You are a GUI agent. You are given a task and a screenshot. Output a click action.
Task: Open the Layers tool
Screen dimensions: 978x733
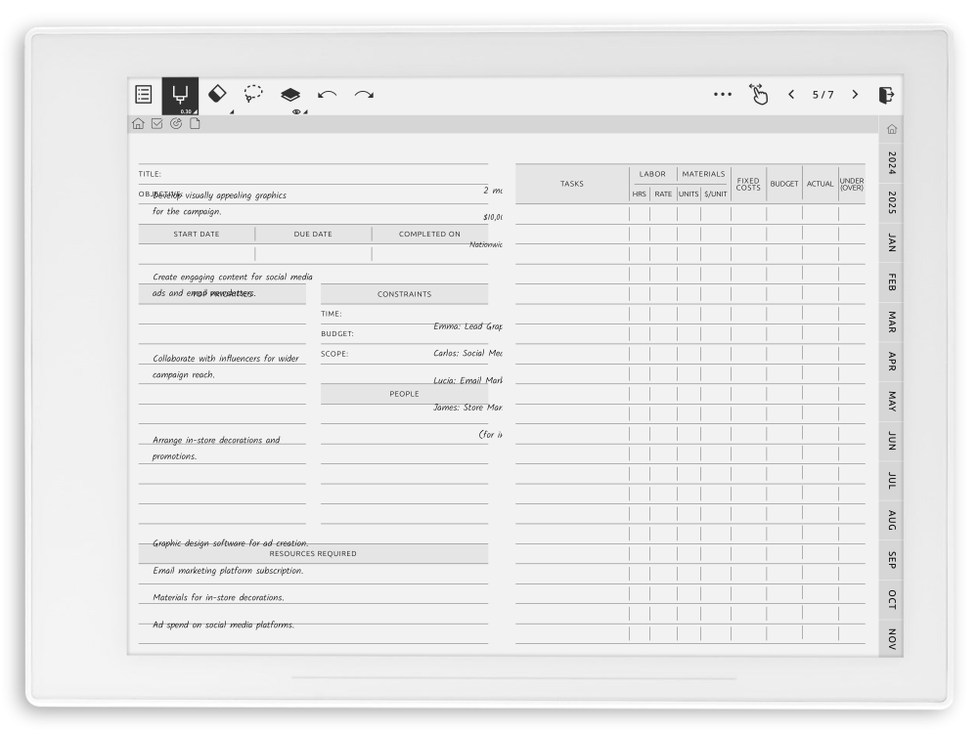pos(289,93)
